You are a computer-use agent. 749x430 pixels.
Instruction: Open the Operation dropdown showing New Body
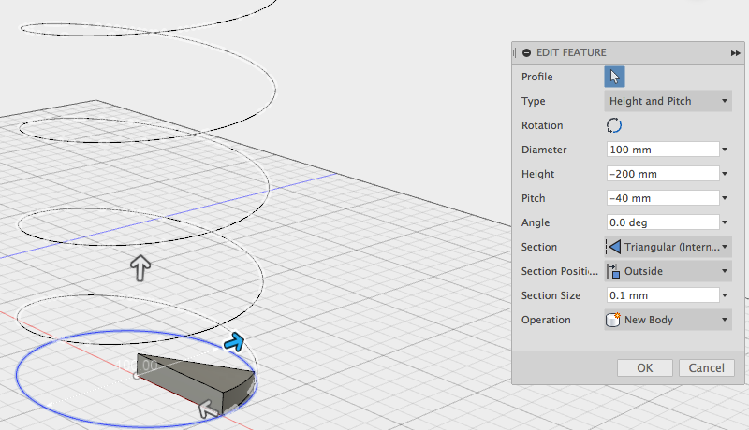(668, 320)
